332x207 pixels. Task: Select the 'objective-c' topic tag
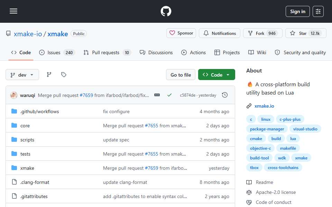[x=260, y=148]
